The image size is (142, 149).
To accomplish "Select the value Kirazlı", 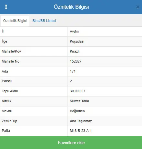I will tap(75, 51).
